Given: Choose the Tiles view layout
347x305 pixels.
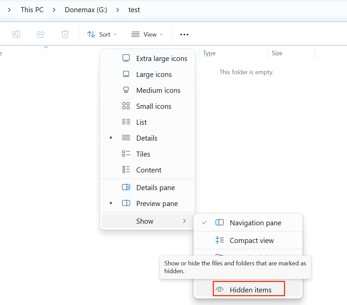Looking at the screenshot, I should [143, 154].
